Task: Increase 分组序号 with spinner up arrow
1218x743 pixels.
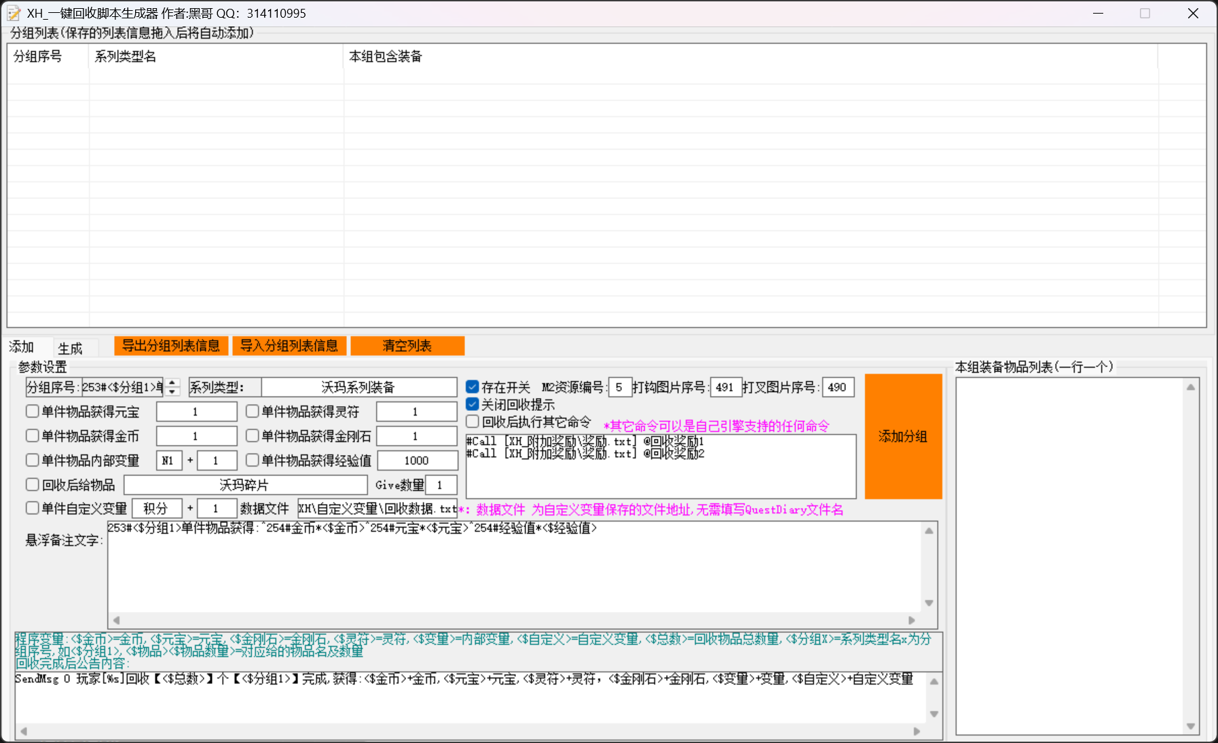Action: [172, 383]
